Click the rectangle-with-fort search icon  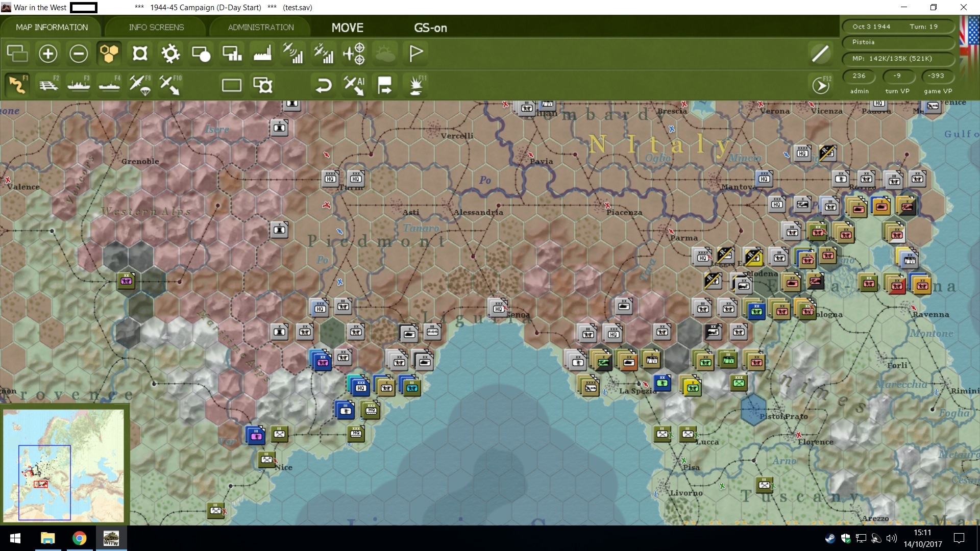(x=263, y=85)
